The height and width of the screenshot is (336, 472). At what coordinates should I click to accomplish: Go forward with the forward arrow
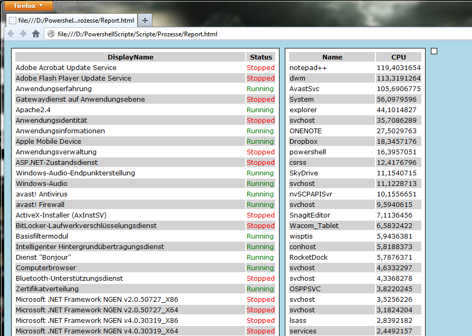point(23,34)
